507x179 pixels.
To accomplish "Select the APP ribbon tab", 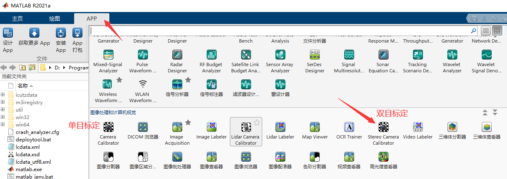I will (92, 19).
